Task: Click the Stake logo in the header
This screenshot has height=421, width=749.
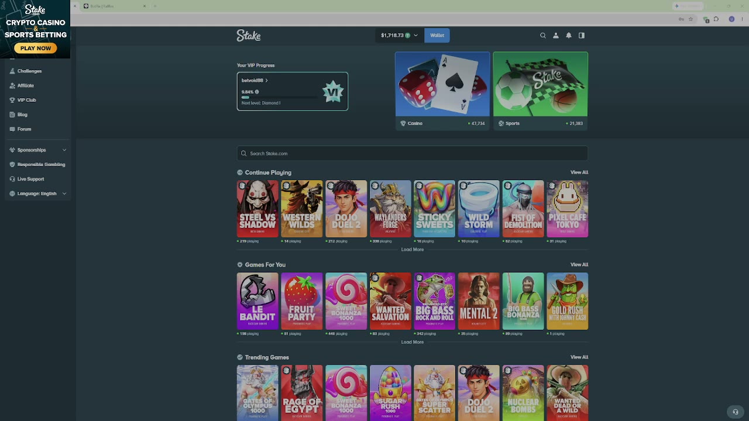Action: [x=249, y=36]
